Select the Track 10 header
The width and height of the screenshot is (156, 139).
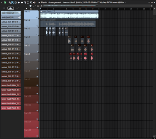point(31,91)
